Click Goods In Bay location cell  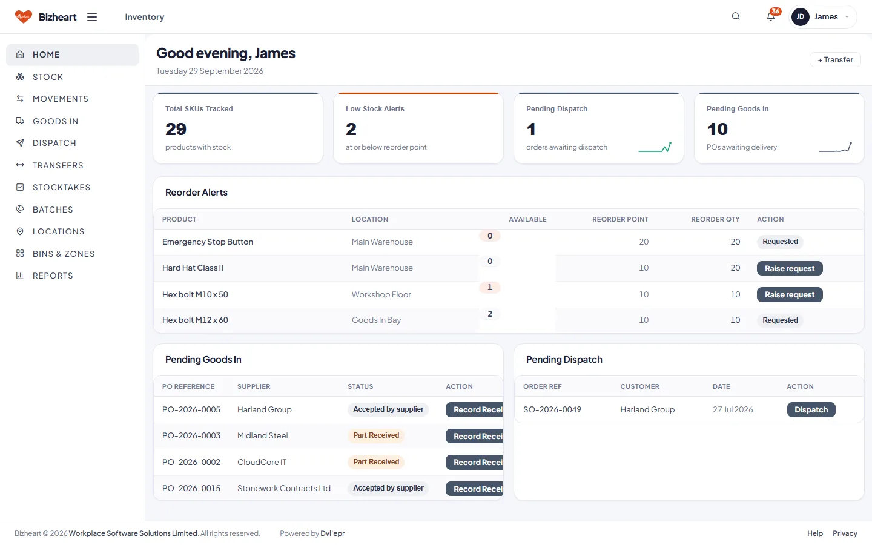click(376, 320)
